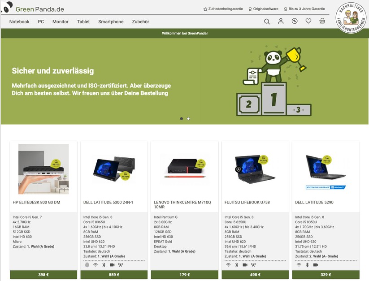Click the 179 € price button
The height and width of the screenshot is (281, 369).
click(x=185, y=275)
